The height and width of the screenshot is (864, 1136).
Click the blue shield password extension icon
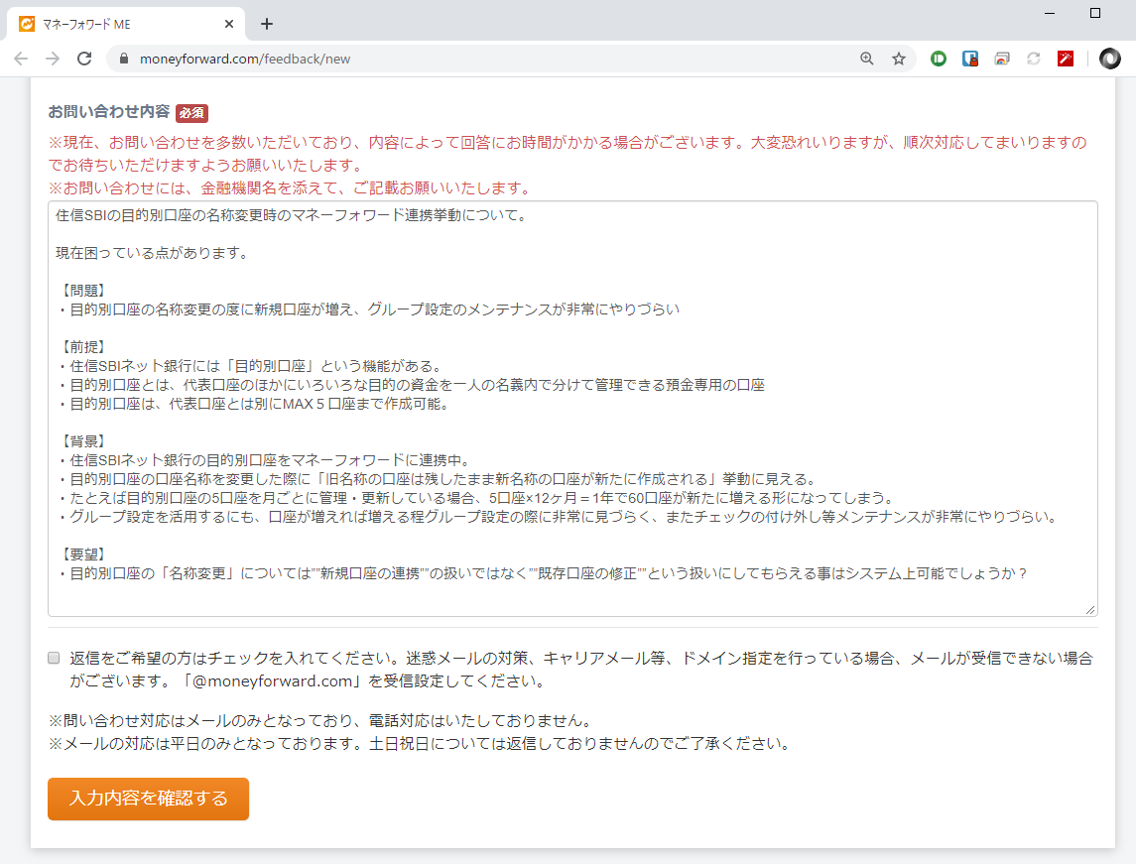(x=969, y=59)
